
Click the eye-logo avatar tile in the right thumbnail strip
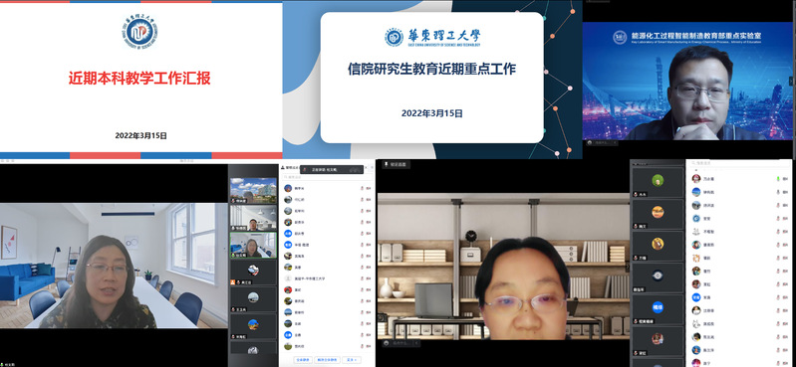coord(658,275)
